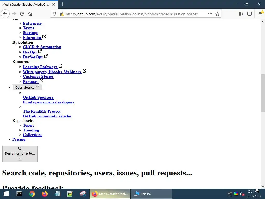Launch Google Chrome from the taskbar
265x199 pixels.
pos(32,194)
